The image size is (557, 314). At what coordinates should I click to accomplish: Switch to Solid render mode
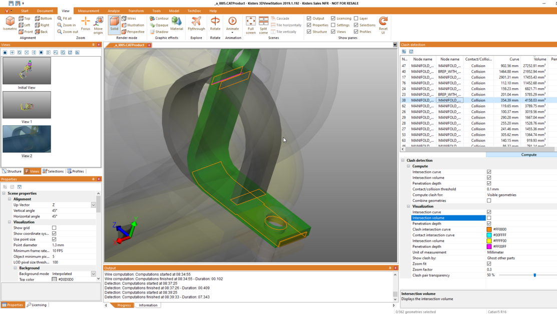[x=114, y=24]
